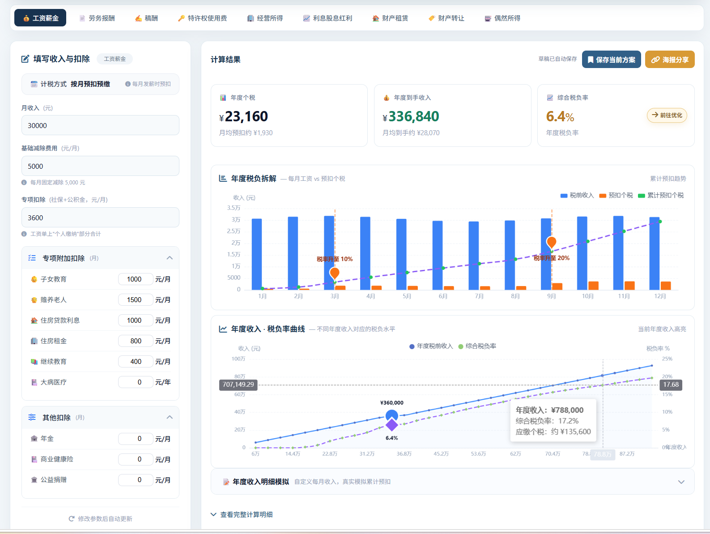Toggle the 年度税前收入 legend item
Viewport: 710px width, 534px height.
(x=431, y=346)
